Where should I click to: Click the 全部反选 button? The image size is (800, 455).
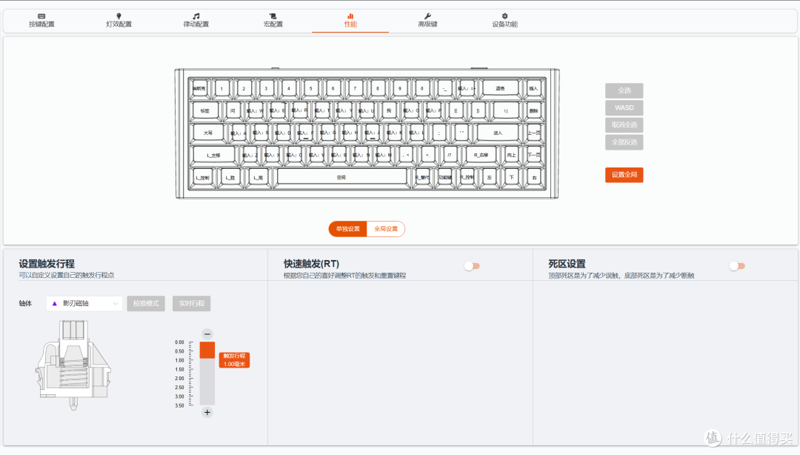(624, 142)
